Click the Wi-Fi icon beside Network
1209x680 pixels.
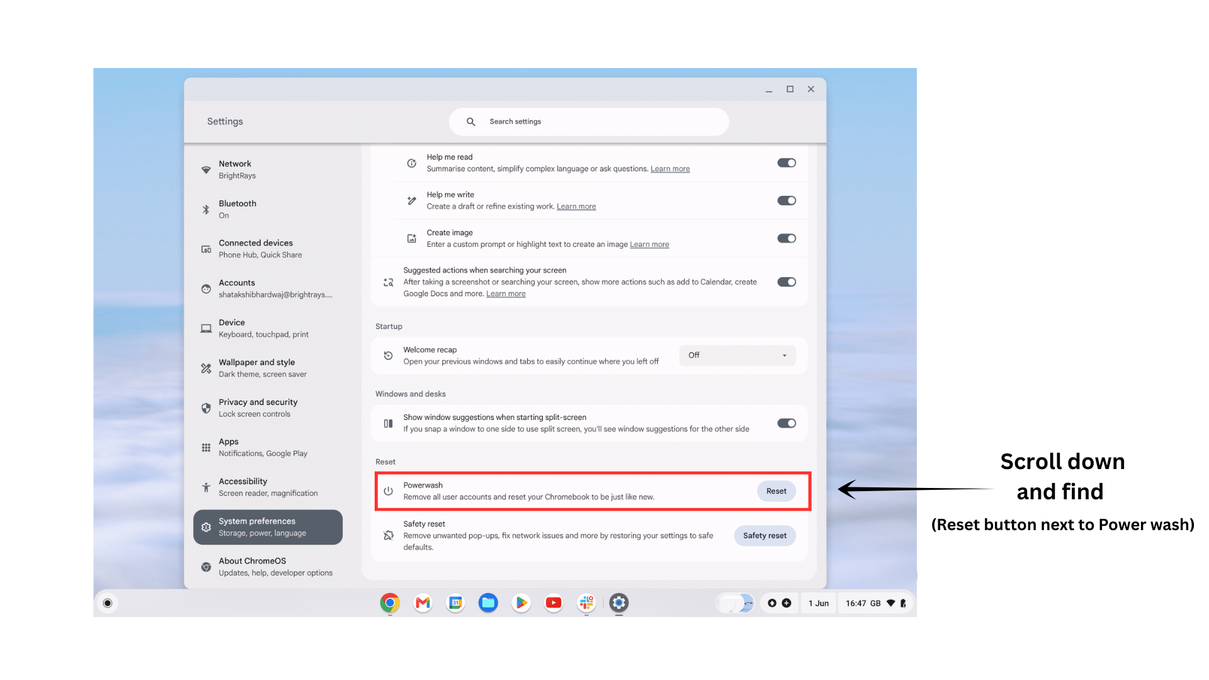click(x=206, y=170)
